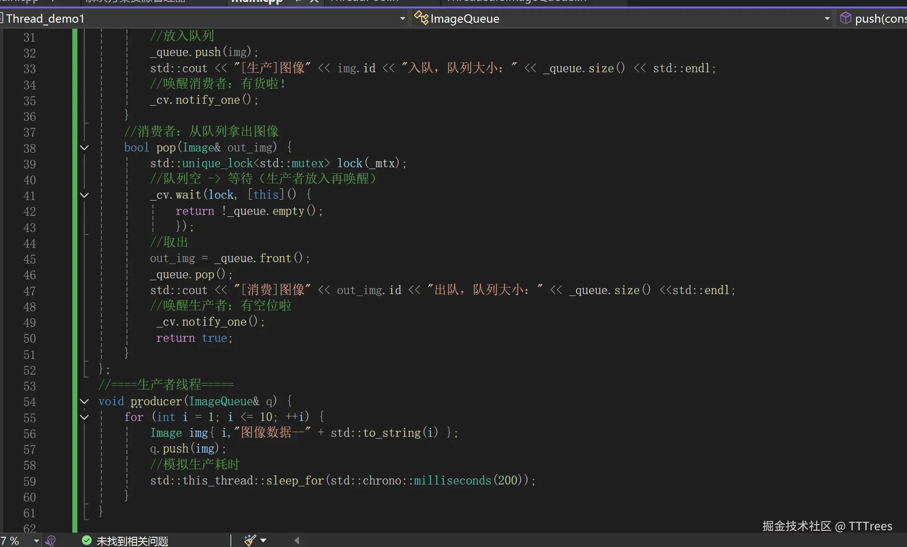This screenshot has width=907, height=547.
Task: Click the code health lightbulb-wrench icon
Action: pos(51,541)
